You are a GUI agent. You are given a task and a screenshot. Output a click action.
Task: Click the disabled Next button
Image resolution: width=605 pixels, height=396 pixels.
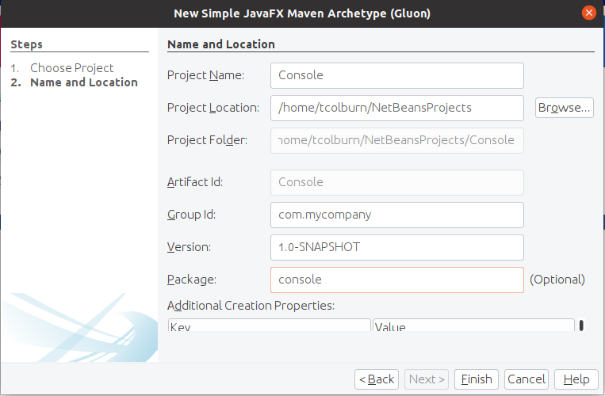[x=427, y=379]
